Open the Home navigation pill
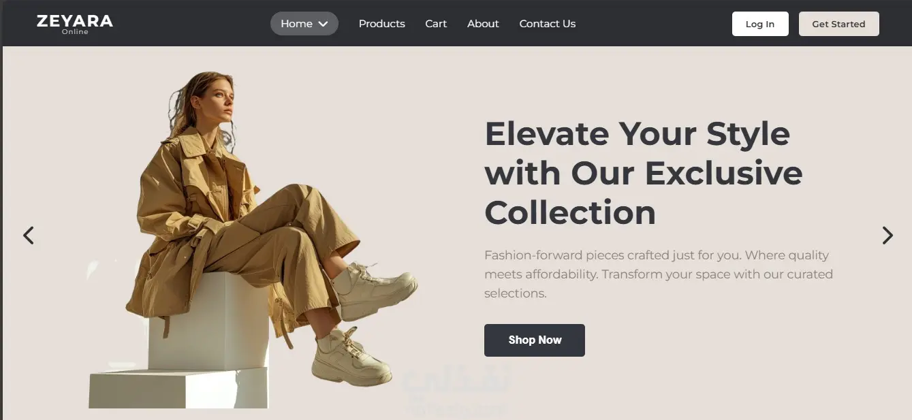Screen dimensions: 912x420 click(x=304, y=24)
